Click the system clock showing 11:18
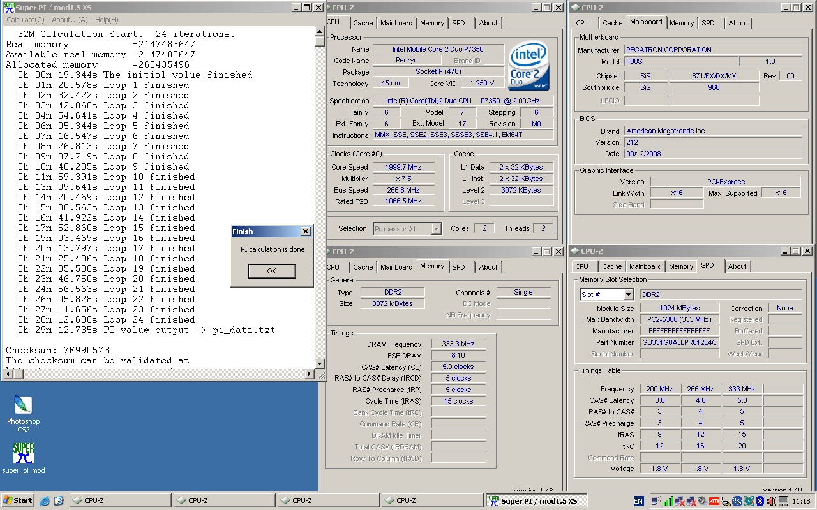The image size is (817, 510). point(802,501)
